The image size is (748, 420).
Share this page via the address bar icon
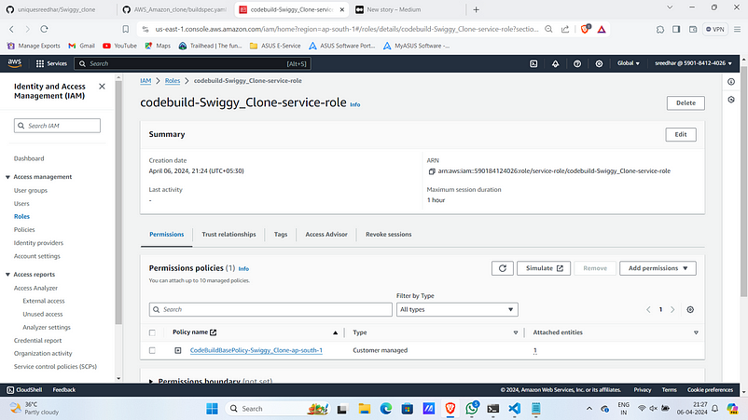pyautogui.click(x=565, y=29)
